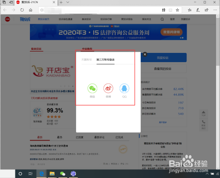The image size is (220, 178).
Task: Switch to the 最热 complaints tab
Action: coord(59,137)
